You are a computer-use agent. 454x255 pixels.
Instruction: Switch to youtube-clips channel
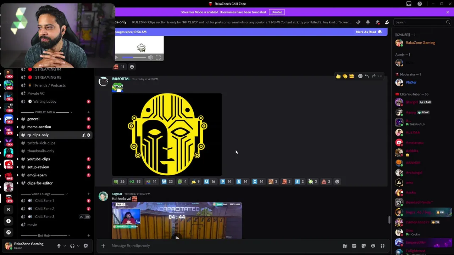[56, 159]
